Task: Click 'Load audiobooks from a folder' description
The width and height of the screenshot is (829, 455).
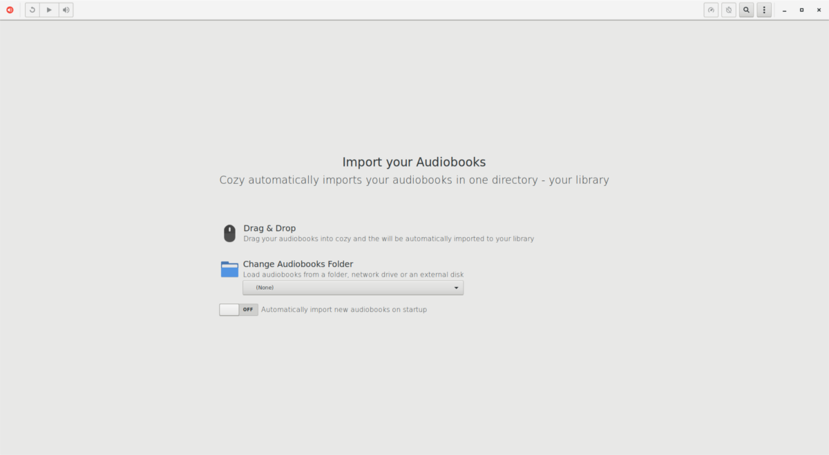Action: click(353, 275)
